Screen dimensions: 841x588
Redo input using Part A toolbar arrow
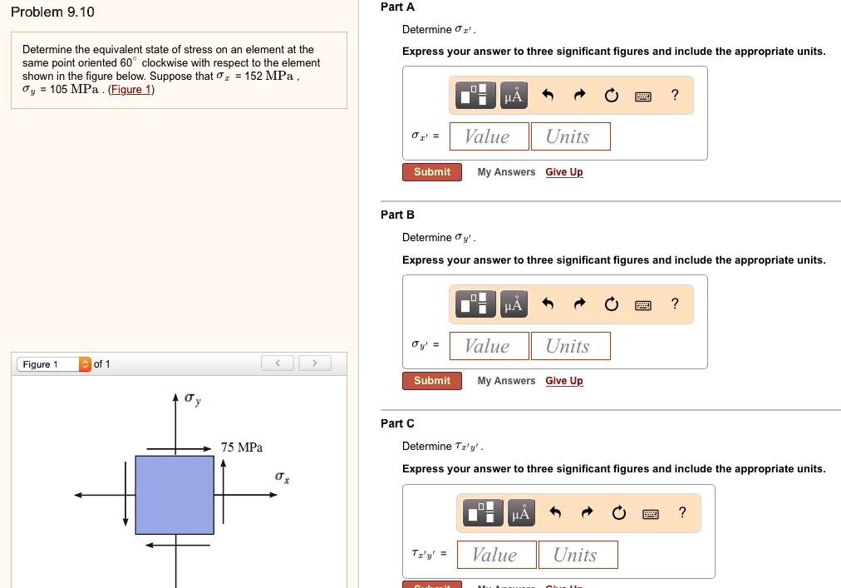[579, 95]
